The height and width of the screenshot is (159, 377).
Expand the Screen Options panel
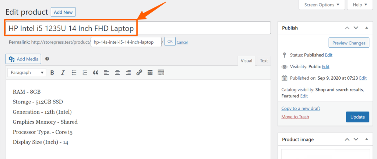tap(322, 5)
